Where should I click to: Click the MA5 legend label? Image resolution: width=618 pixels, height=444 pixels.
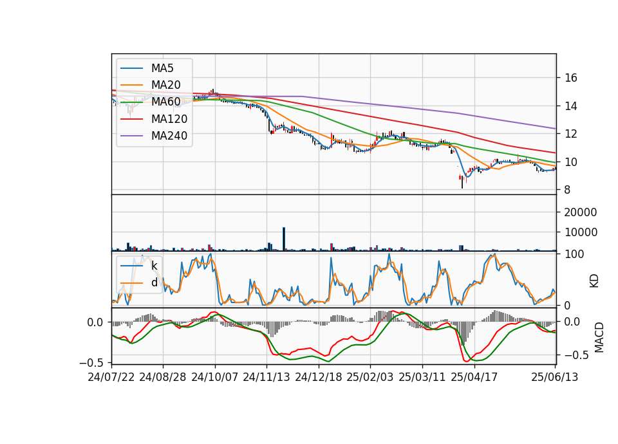tap(162, 68)
